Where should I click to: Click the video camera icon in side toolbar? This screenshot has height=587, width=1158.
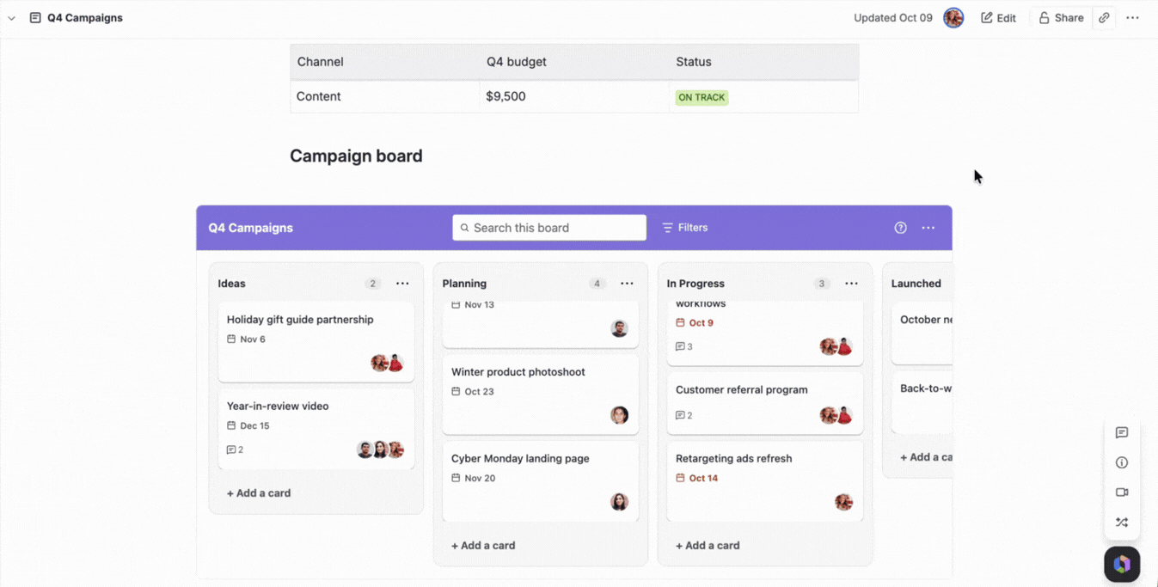(1122, 492)
